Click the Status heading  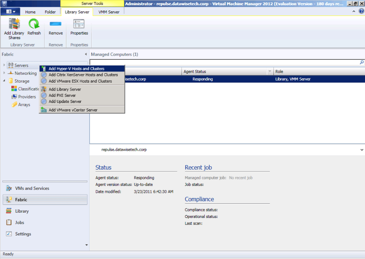[103, 168]
